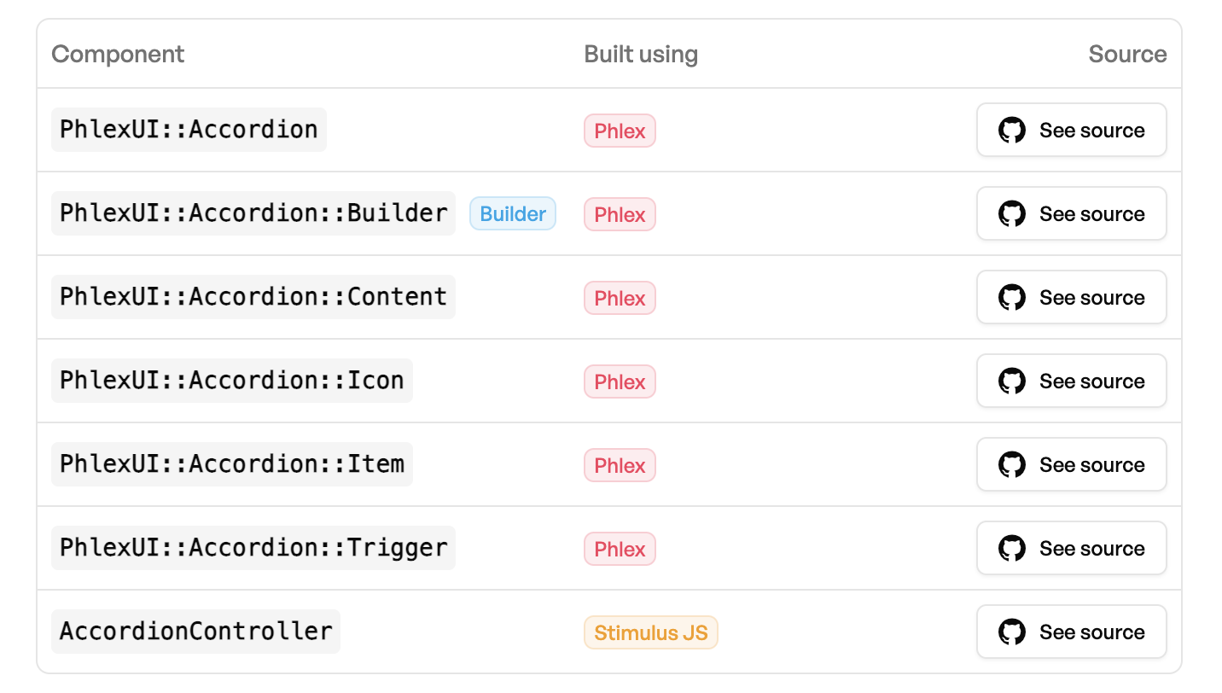Click the GitHub icon beside PhlexUI::Accordion source
The height and width of the screenshot is (693, 1222).
1011,130
